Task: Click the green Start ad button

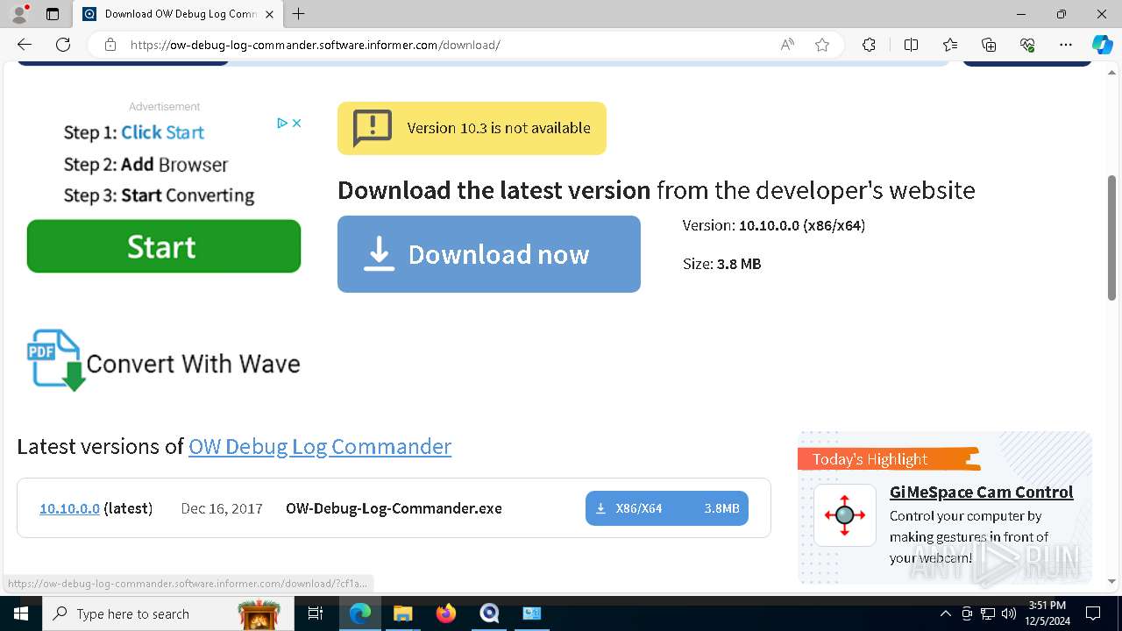Action: 164,246
